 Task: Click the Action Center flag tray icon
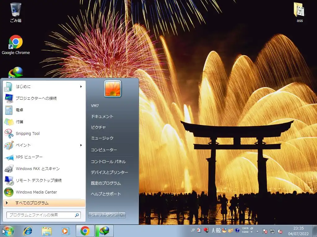[x=264, y=231]
